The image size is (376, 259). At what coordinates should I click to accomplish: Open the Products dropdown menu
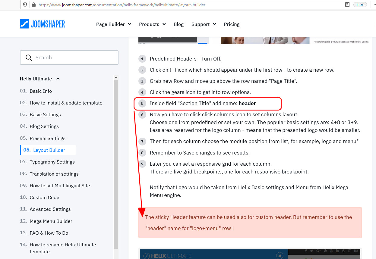152,24
